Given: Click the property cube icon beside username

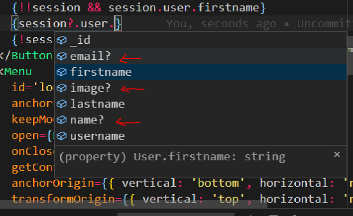Looking at the screenshot, I should 61,136.
